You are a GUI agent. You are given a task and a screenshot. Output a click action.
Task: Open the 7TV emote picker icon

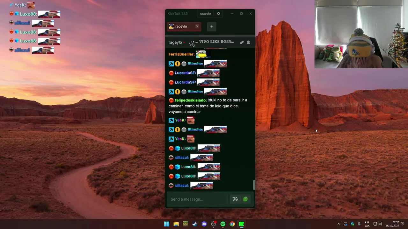tap(235, 199)
